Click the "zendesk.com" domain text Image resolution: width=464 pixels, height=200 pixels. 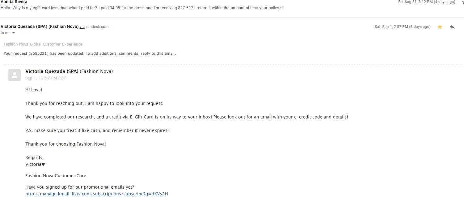(x=97, y=27)
